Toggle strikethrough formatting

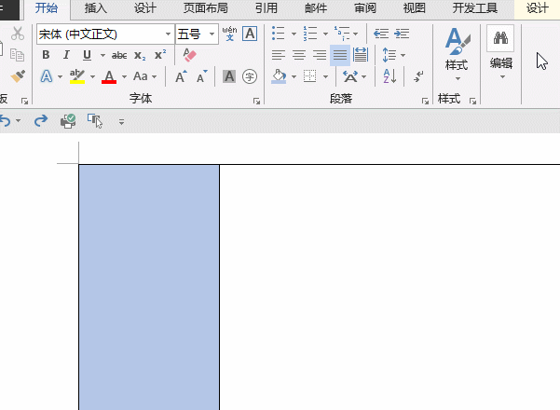tap(119, 55)
